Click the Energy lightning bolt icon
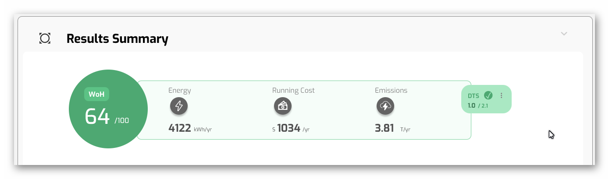Screen dimensions: 609x179 coord(179,106)
